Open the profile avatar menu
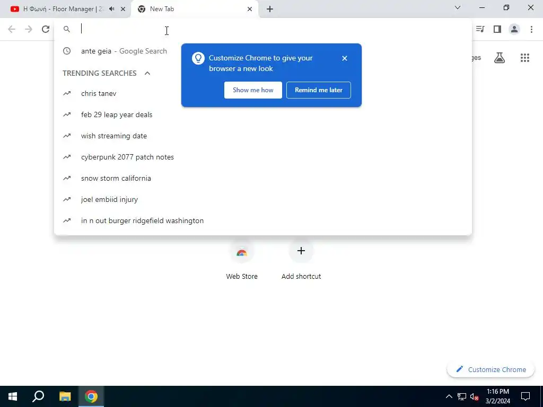The width and height of the screenshot is (543, 407). click(514, 29)
